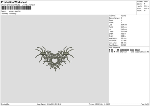Click the Total Bobbin value 24.14ft
This screenshot has height=106, width=150.
(x=124, y=45)
